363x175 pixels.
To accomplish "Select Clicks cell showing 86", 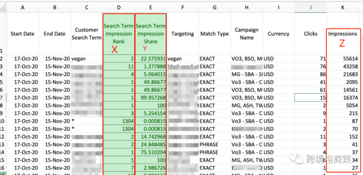I will (x=311, y=74).
